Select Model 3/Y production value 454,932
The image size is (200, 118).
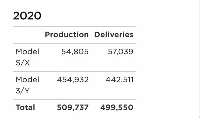point(73,80)
